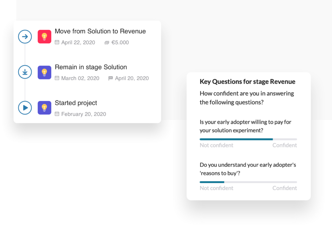Adjust the early adopter payment confidence slider
The width and height of the screenshot is (332, 228).
pyautogui.click(x=248, y=139)
